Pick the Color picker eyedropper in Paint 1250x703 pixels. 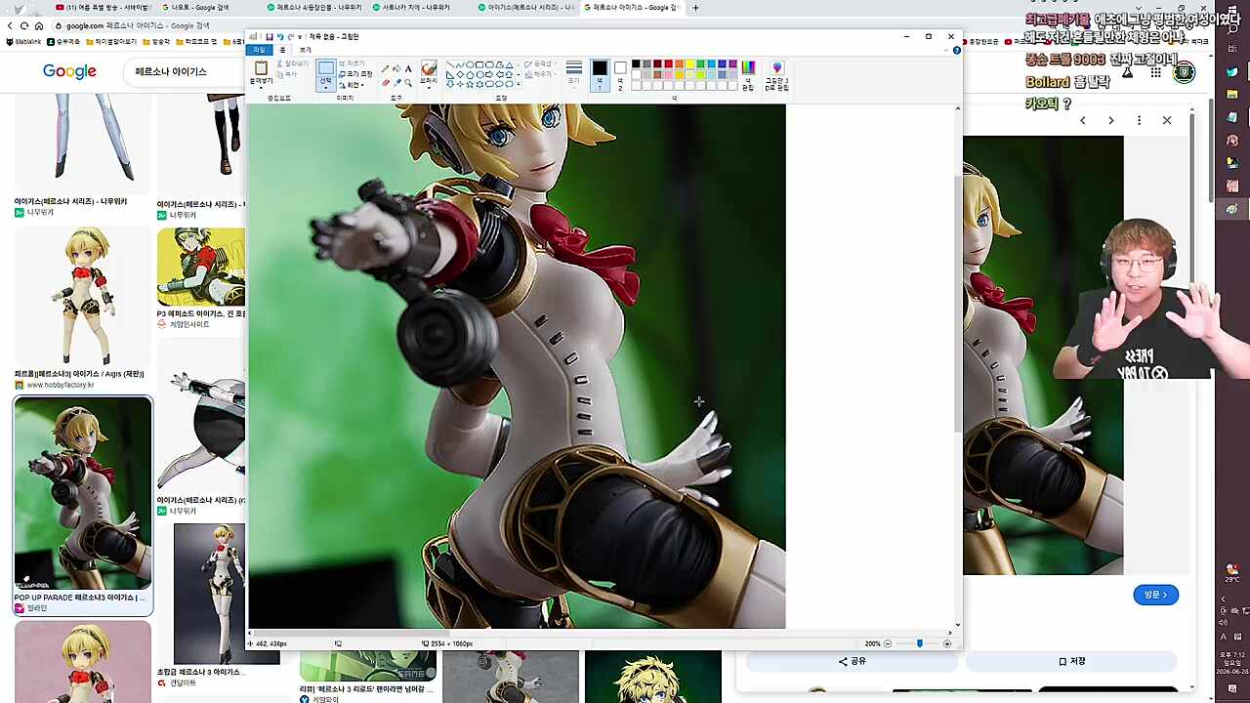coord(396,82)
